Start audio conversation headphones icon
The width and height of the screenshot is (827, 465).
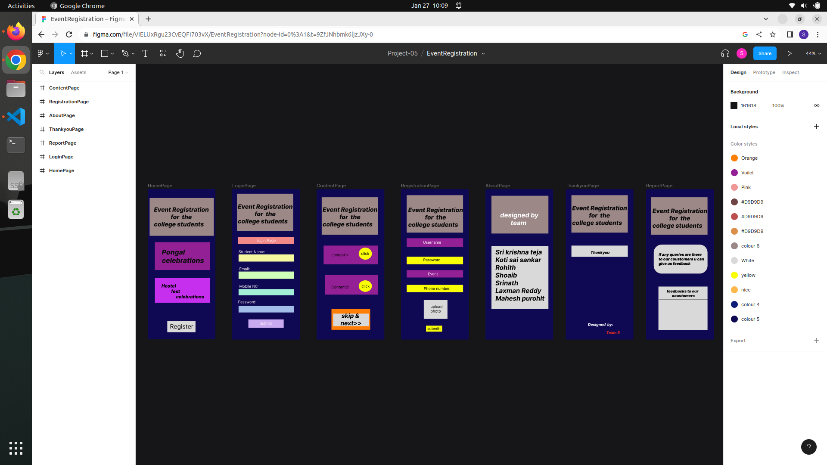coord(725,53)
